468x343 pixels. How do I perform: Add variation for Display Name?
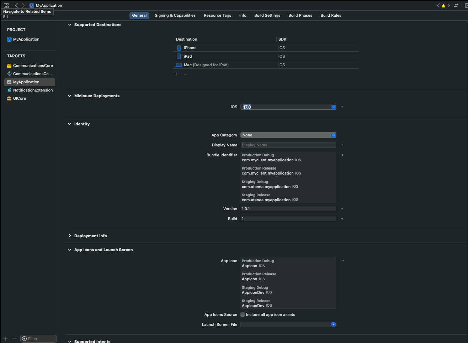342,145
